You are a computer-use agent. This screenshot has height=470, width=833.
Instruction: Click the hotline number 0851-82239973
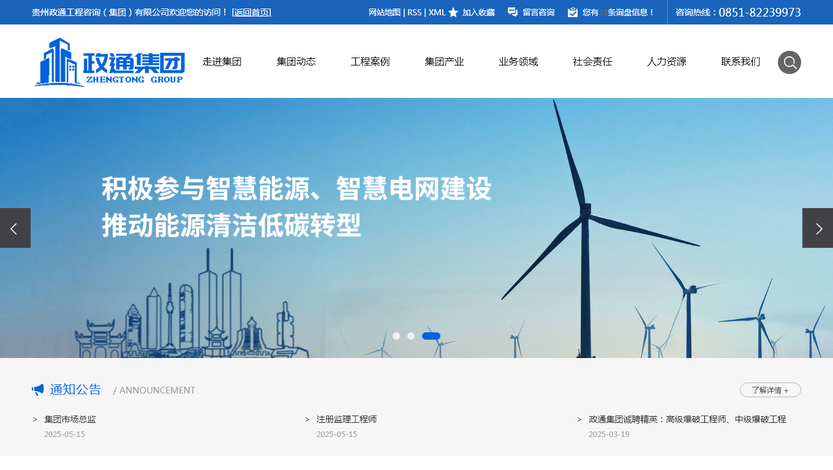point(759,12)
